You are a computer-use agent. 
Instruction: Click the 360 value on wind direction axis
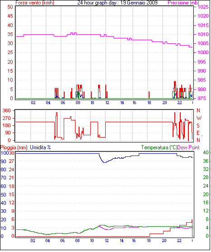tap(7, 110)
